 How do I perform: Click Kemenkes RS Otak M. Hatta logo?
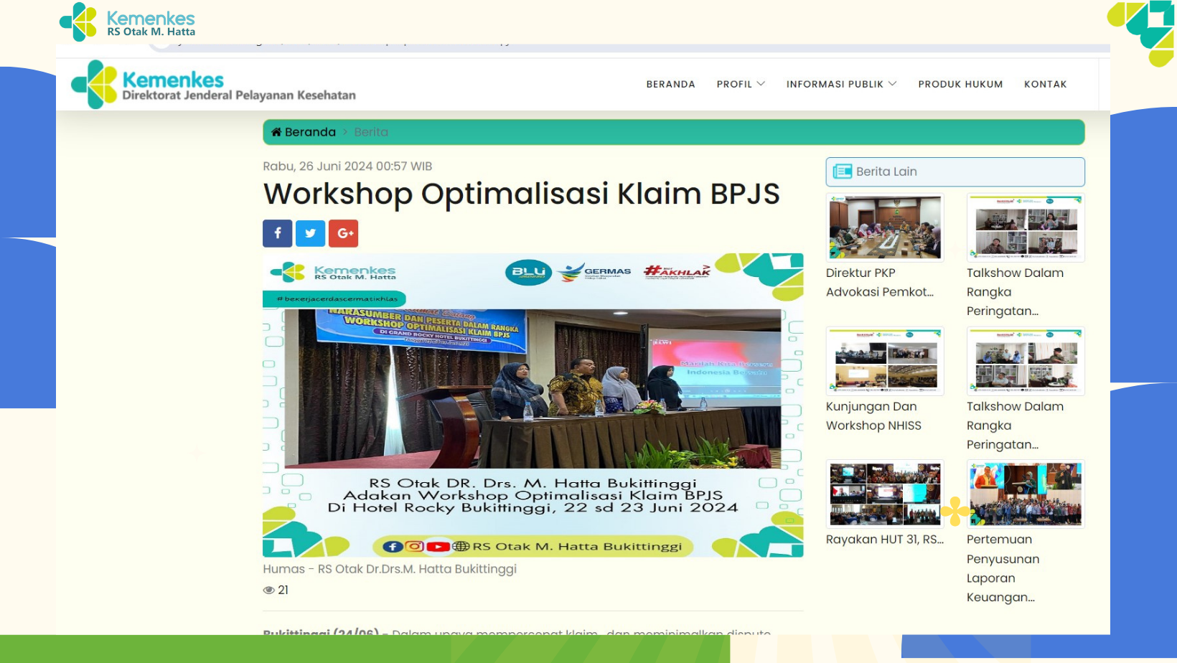(128, 22)
